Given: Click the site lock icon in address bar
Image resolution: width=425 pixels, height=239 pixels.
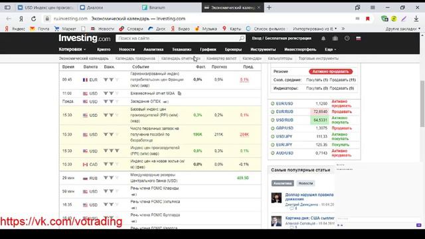Looking at the screenshot, I should [x=47, y=19].
